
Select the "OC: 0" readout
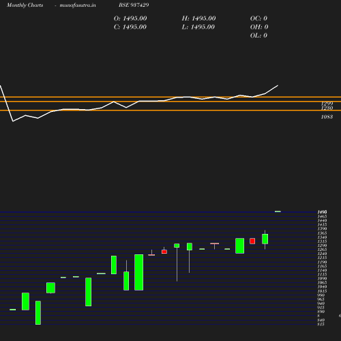258,18
